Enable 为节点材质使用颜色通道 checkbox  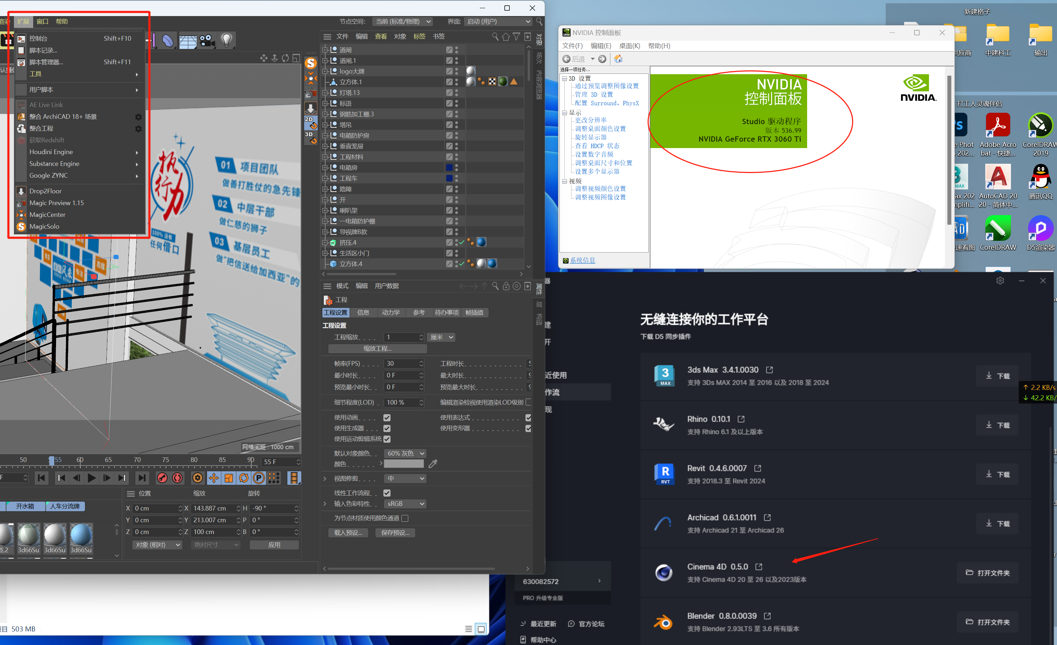[404, 518]
